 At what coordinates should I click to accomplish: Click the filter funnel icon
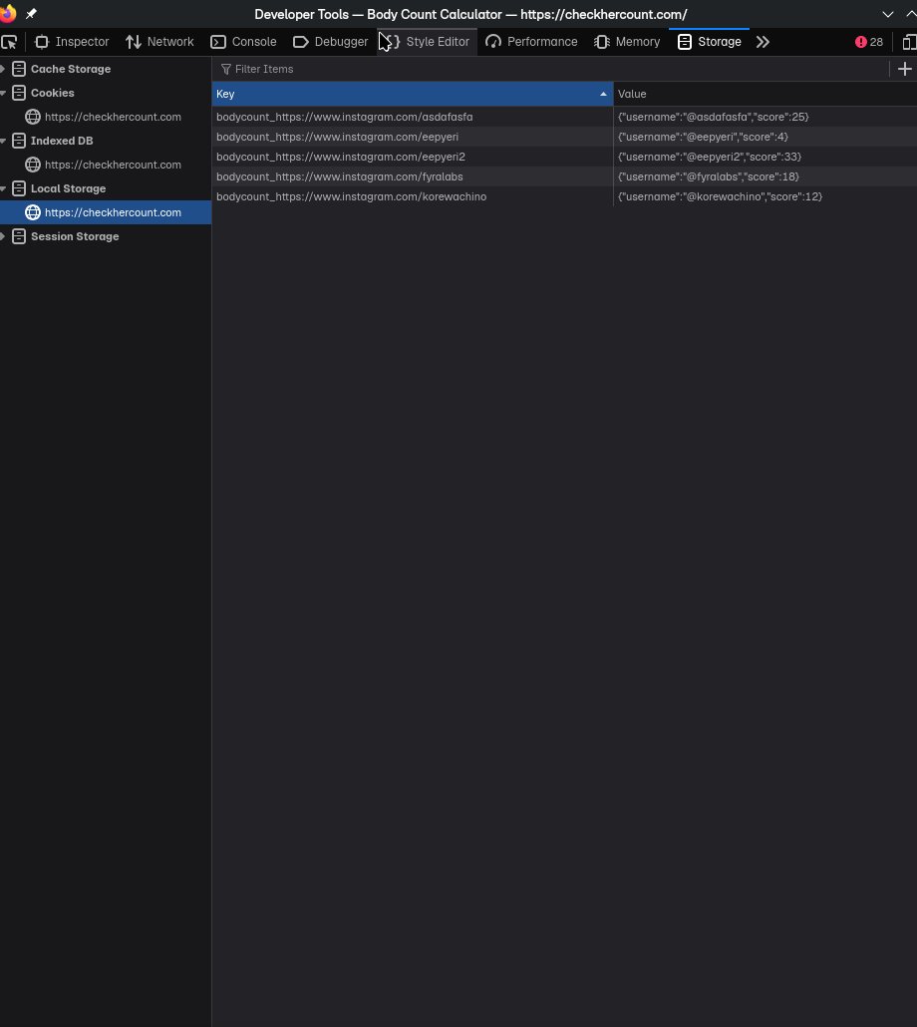[x=226, y=70]
